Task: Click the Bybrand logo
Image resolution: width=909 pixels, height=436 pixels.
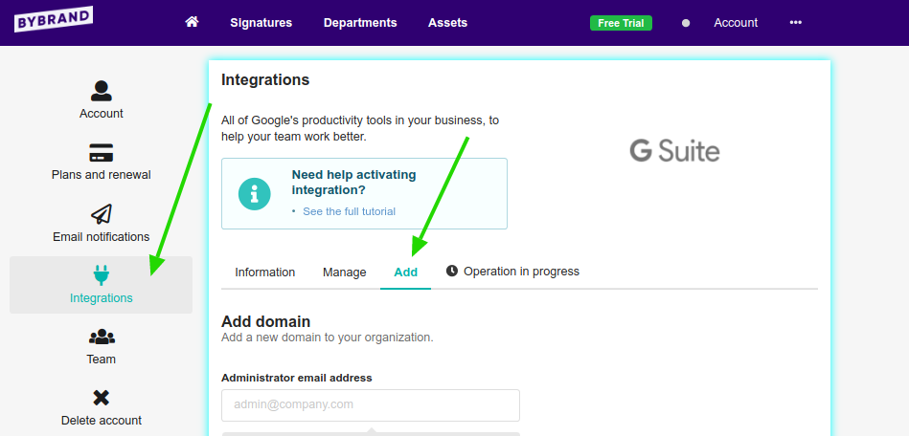Action: click(54, 19)
